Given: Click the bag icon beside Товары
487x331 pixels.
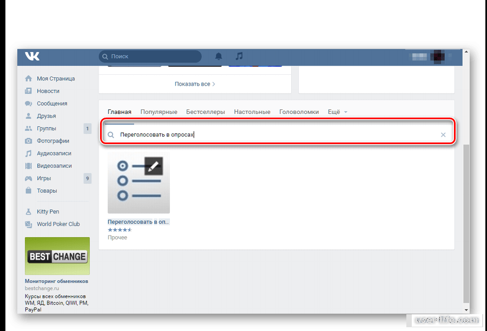Looking at the screenshot, I should (28, 190).
